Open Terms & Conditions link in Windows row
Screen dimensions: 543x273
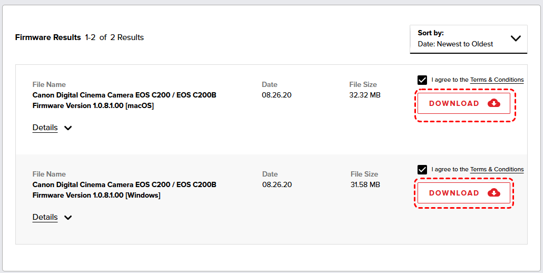(497, 170)
